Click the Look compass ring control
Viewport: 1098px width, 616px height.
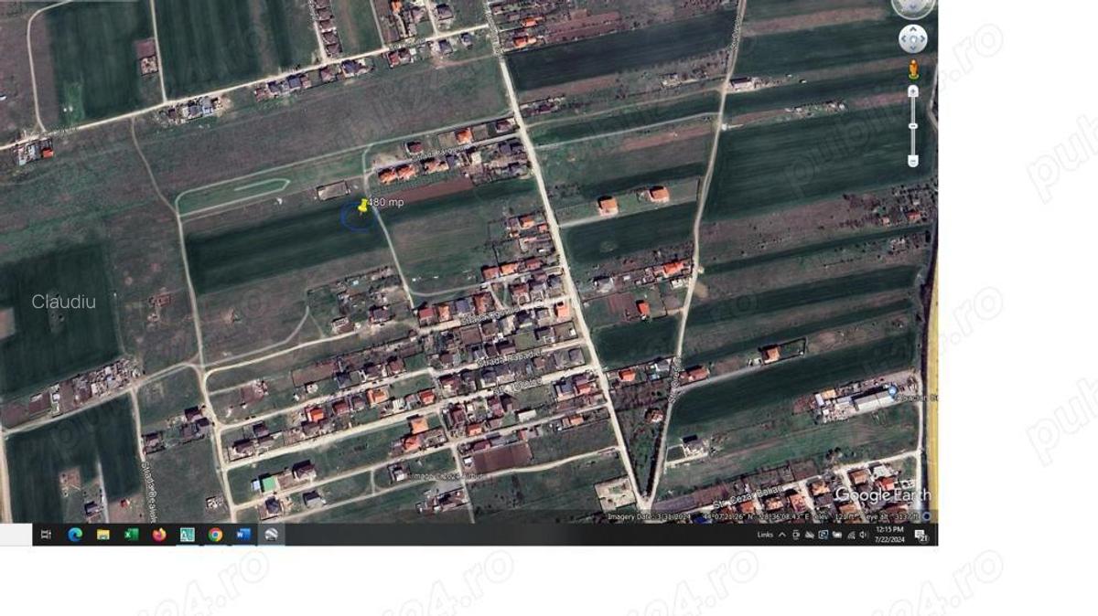coord(912,7)
